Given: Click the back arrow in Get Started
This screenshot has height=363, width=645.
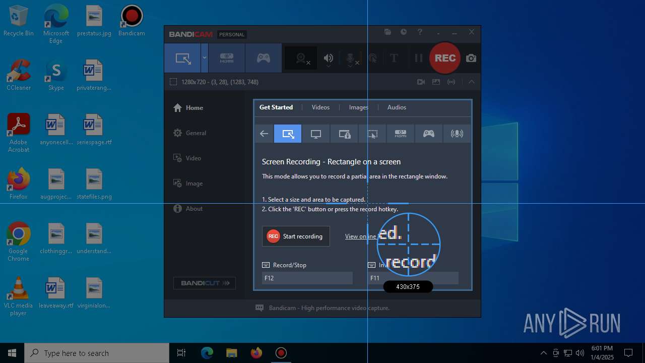Looking at the screenshot, I should point(264,134).
